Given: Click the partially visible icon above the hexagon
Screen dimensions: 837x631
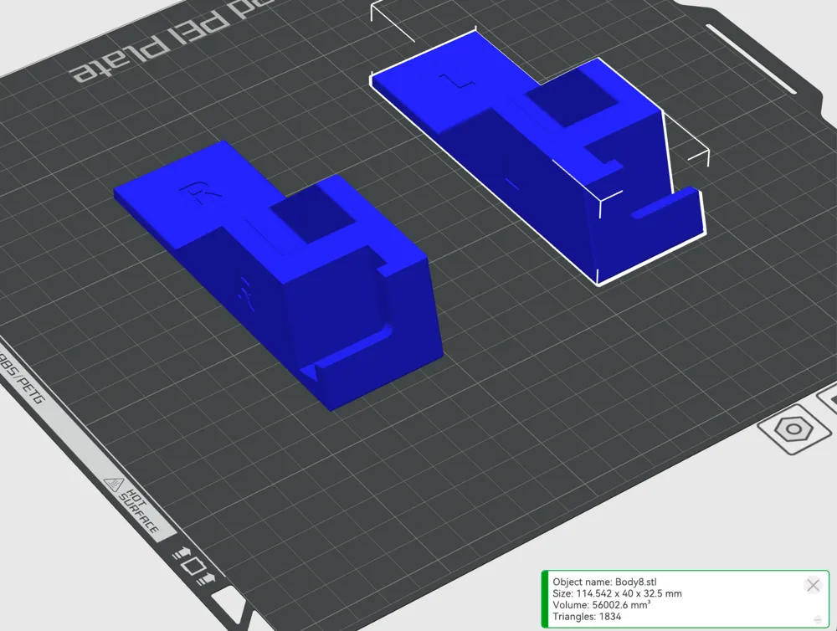Looking at the screenshot, I should [x=827, y=398].
